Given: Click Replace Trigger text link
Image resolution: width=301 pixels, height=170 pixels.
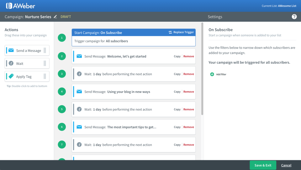Looking at the screenshot, I should coord(183,32).
